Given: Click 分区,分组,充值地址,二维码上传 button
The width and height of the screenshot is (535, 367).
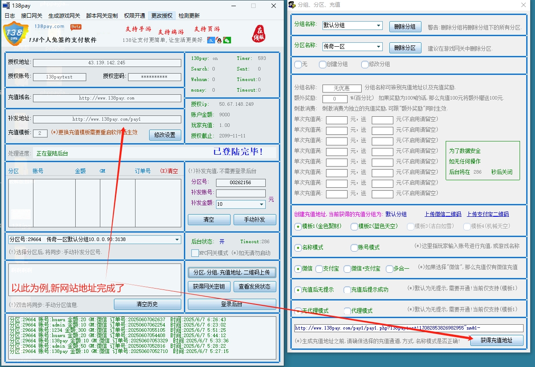Looking at the screenshot, I should click(232, 272).
